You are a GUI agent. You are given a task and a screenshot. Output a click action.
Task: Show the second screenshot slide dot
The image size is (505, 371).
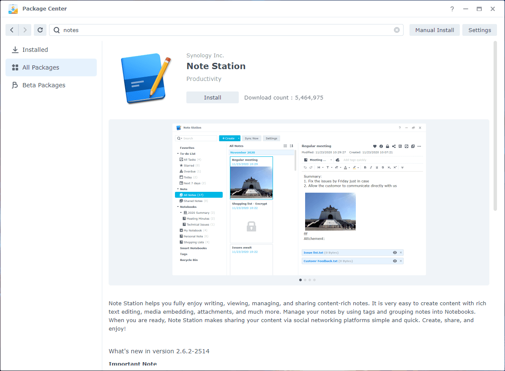click(x=305, y=280)
